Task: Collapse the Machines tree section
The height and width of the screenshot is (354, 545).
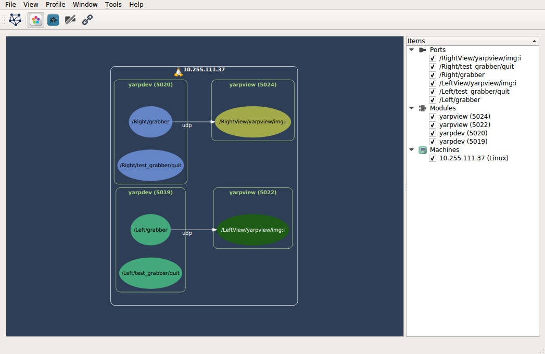Action: pyautogui.click(x=412, y=150)
